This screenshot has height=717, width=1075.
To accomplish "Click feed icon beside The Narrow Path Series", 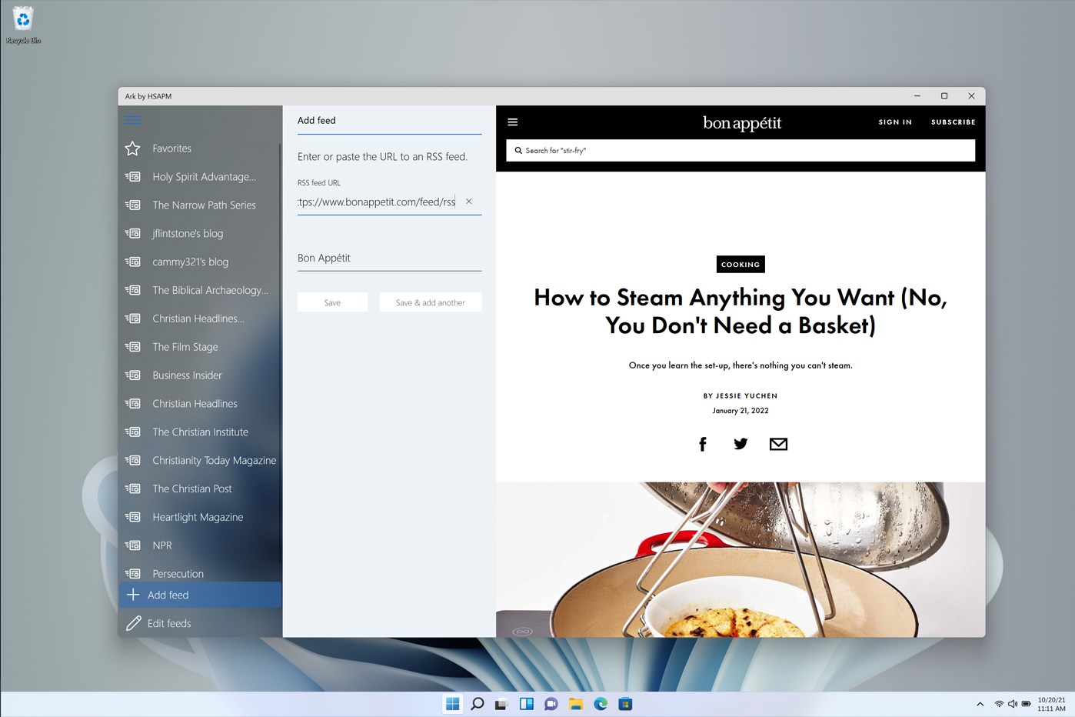I will click(x=132, y=205).
